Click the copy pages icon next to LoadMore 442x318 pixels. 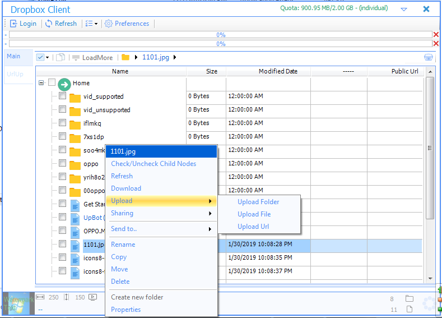click(x=61, y=57)
